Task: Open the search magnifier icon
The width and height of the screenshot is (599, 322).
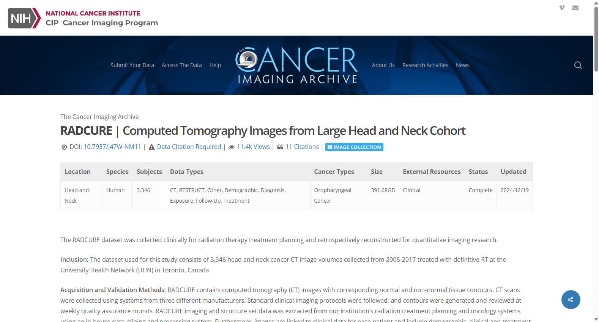Action: click(x=578, y=65)
